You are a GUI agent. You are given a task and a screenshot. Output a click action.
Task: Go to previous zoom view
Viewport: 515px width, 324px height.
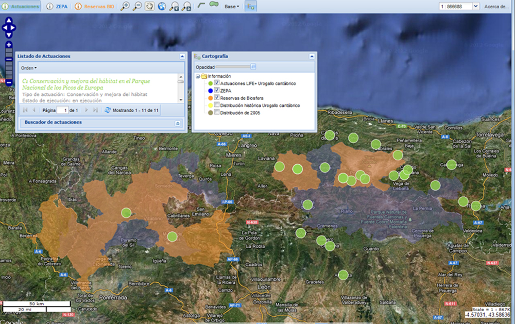click(x=175, y=7)
